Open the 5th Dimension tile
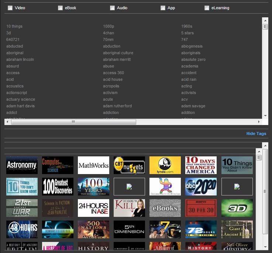This screenshot has height=253, width=272. [129, 229]
